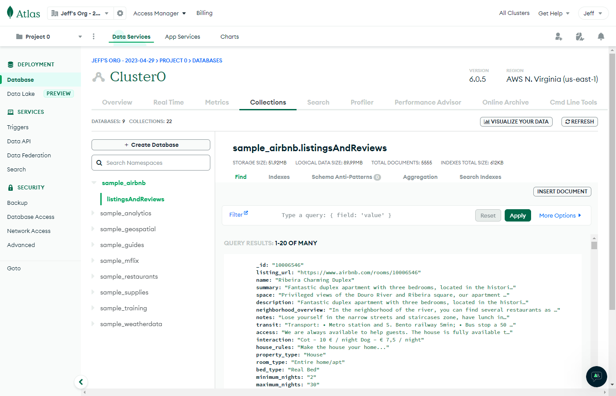Collapse the sample_airbnb database

94,183
